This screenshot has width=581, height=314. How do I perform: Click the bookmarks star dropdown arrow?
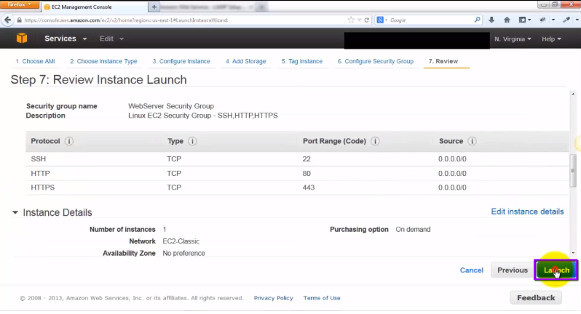tap(529, 20)
